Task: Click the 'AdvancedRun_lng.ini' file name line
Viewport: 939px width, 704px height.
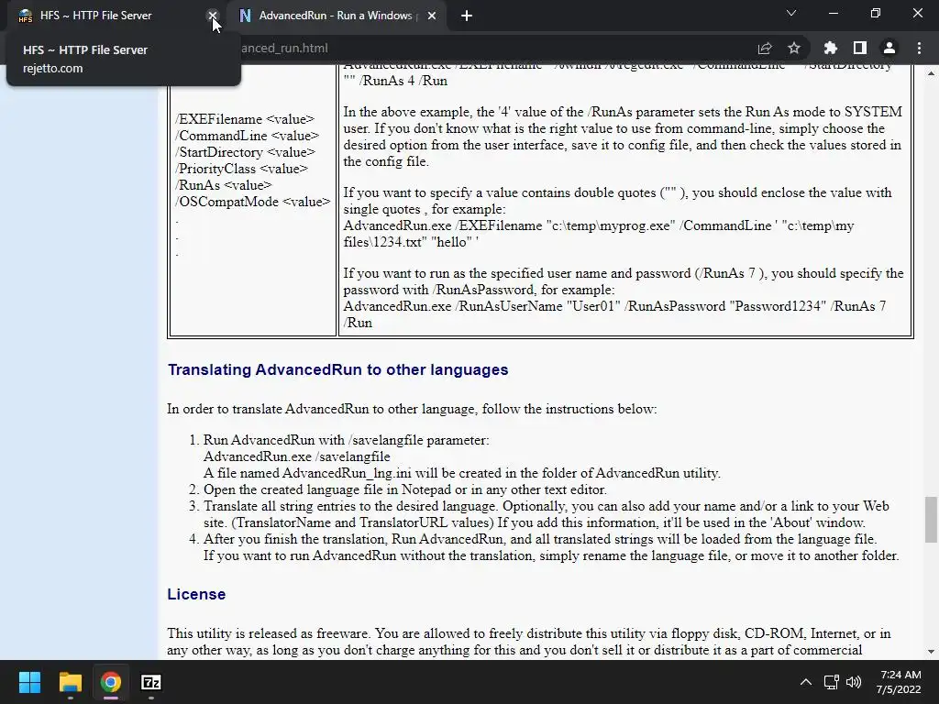Action: tap(462, 473)
